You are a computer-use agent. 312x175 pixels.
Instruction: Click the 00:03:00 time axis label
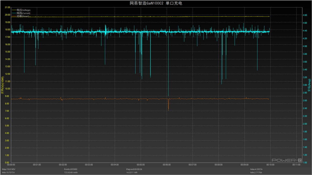click(x=89, y=165)
